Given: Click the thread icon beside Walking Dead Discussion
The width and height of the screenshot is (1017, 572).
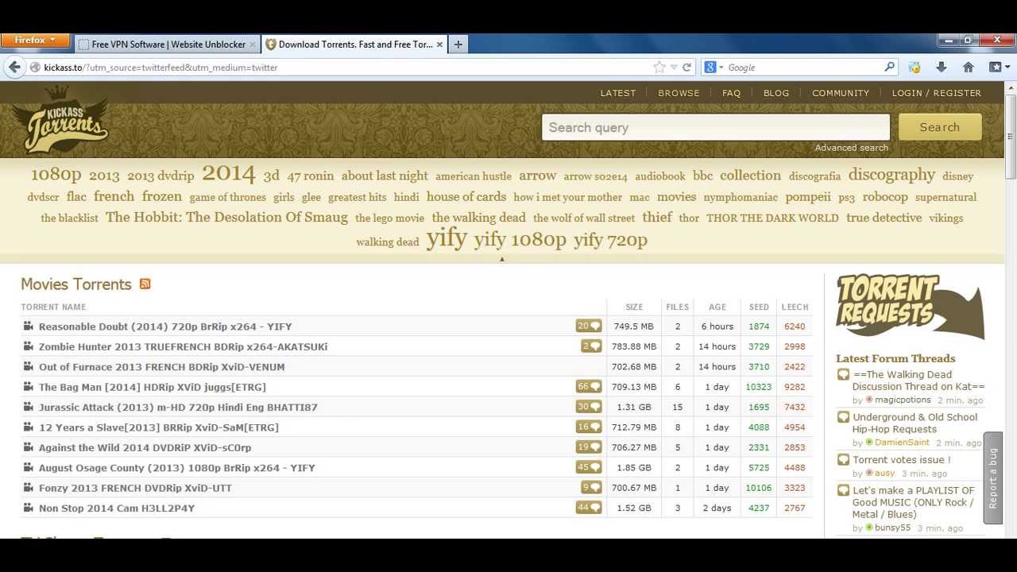Looking at the screenshot, I should (x=843, y=374).
